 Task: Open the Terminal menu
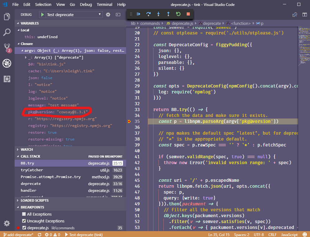pyautogui.click(x=104, y=4)
